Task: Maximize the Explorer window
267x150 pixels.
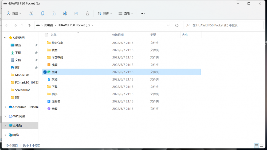Action: (x=249, y=3)
